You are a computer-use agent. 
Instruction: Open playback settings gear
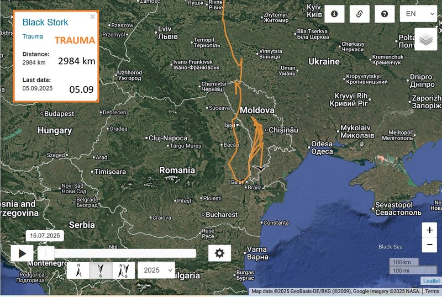click(x=219, y=253)
